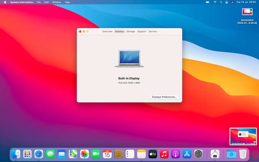Viewport: 259px width, 162px height.
Task: Click the MacBook Air display image
Action: [129, 59]
